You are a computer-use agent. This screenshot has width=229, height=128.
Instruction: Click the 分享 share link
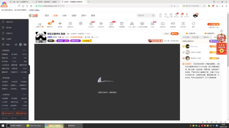pos(167,41)
